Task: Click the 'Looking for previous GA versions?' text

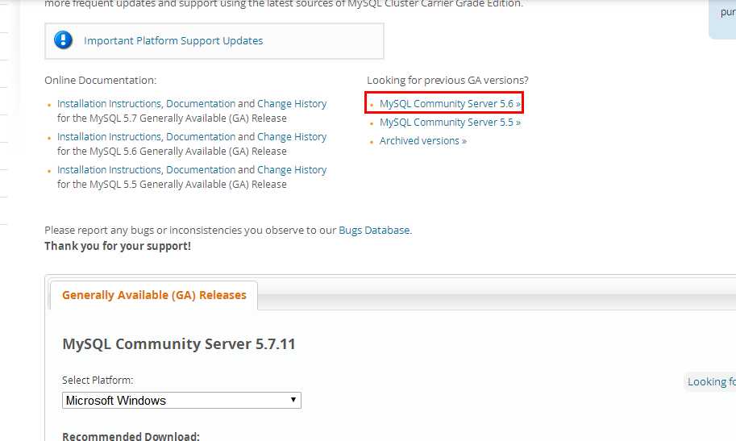Action: tap(447, 81)
